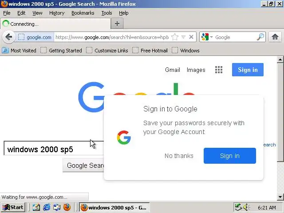The height and width of the screenshot is (213, 284).
Task: Open the Google apps grid icon
Action: tap(219, 70)
